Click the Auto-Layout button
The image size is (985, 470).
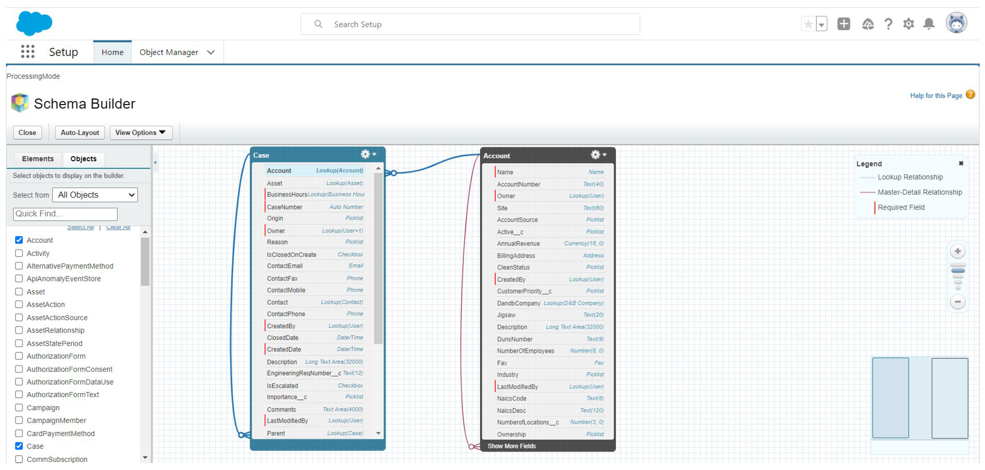pos(80,133)
